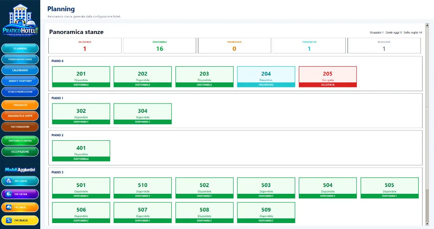Viewport: 434px width, 229px height.
Task: Select room 203 card
Action: pyautogui.click(x=204, y=77)
